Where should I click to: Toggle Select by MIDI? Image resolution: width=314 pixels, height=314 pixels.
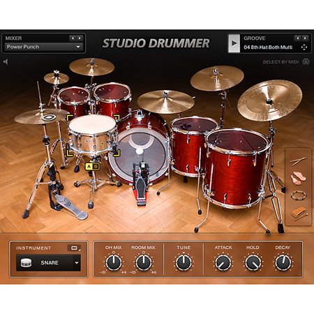(x=281, y=62)
